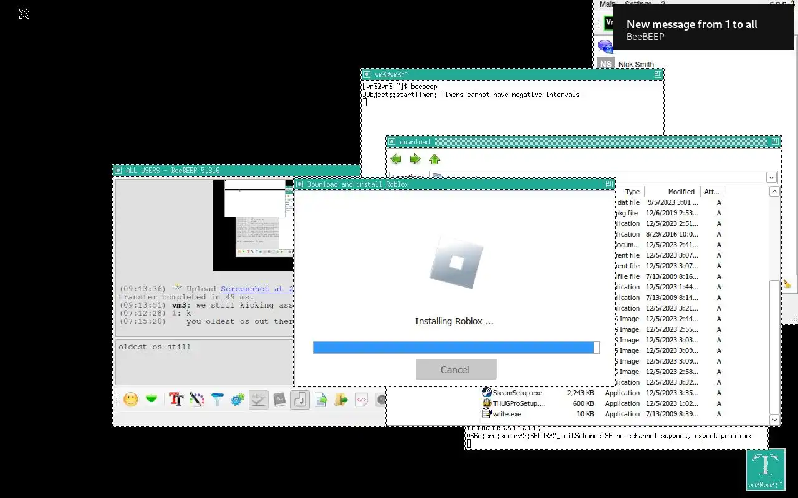This screenshot has height=498, width=798.
Task: Click the Steam icon beside SteamSetup.exe
Action: tap(487, 393)
